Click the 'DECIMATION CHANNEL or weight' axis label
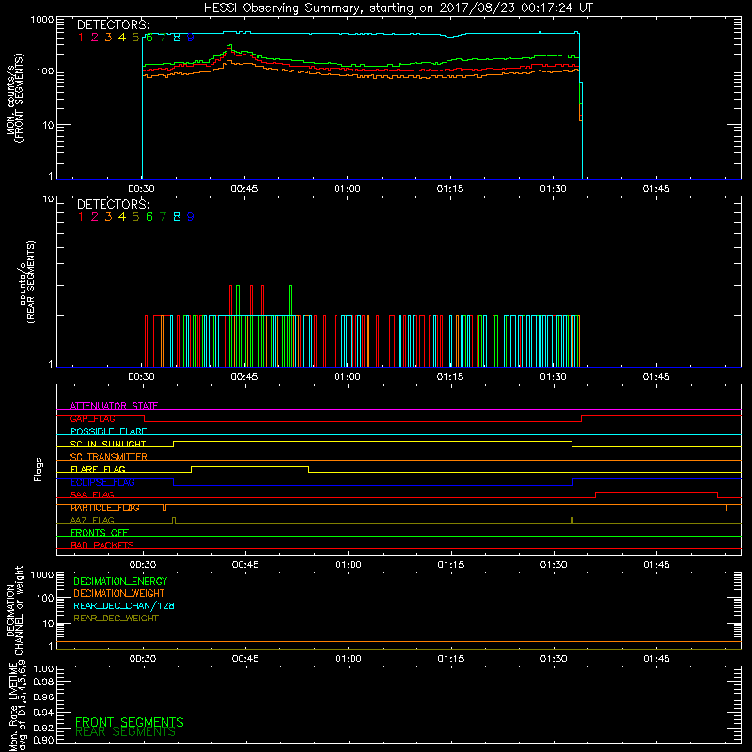This screenshot has height=752, width=752. [x=14, y=610]
